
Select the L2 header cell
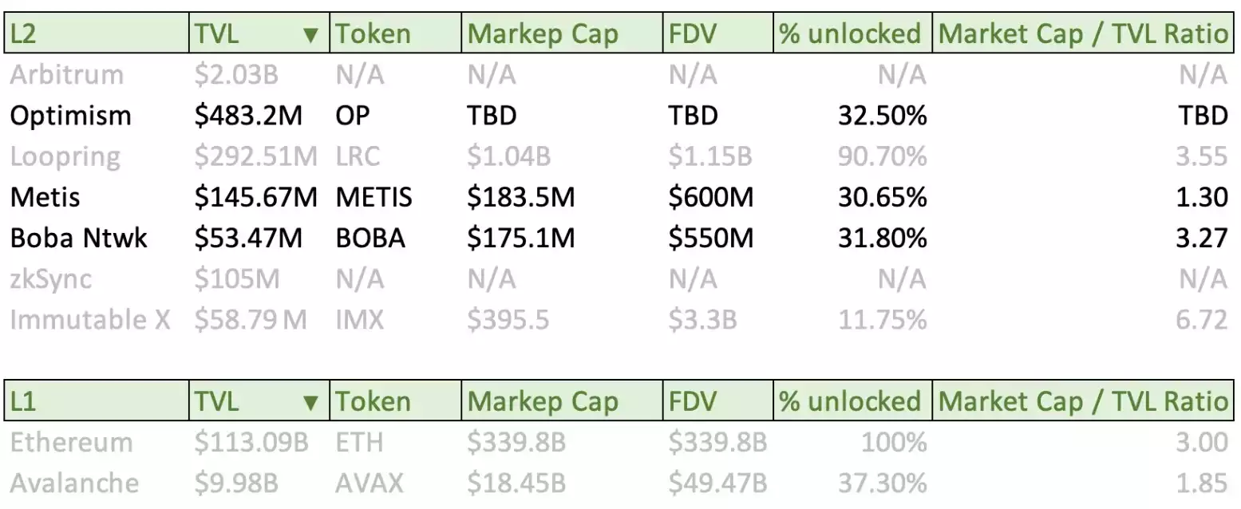(x=96, y=34)
